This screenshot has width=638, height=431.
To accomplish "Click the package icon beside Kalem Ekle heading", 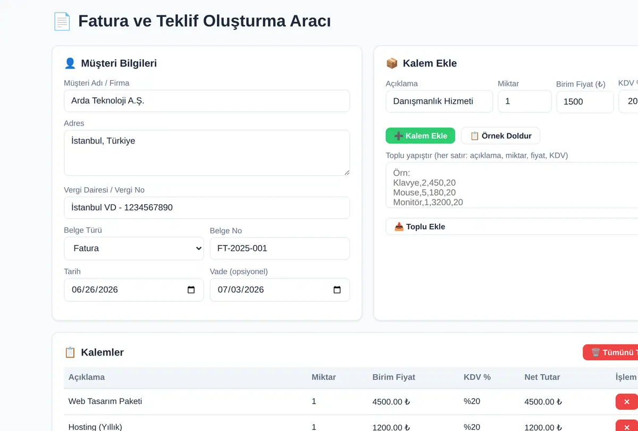I will point(392,63).
